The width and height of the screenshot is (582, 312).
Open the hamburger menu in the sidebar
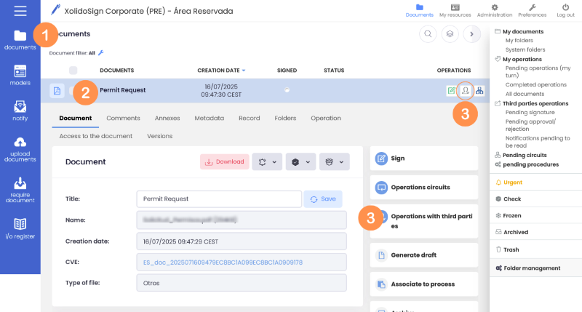pos(20,11)
